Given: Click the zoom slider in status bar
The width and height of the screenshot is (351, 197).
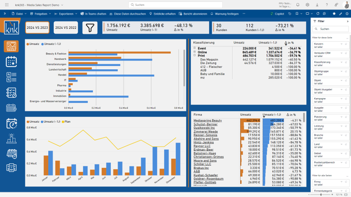Looking at the screenshot, I should [x=321, y=195].
